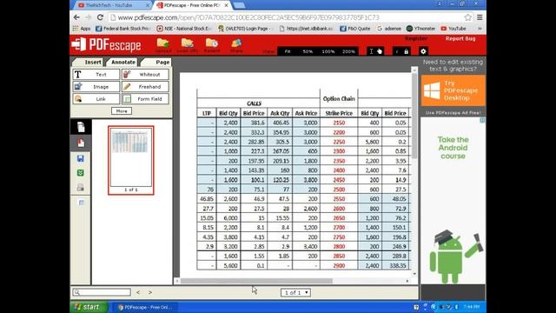Choose the Freehand pencil tool

coord(145,87)
